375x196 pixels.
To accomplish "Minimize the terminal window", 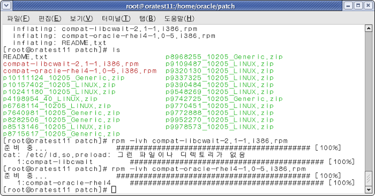I will (x=348, y=6).
